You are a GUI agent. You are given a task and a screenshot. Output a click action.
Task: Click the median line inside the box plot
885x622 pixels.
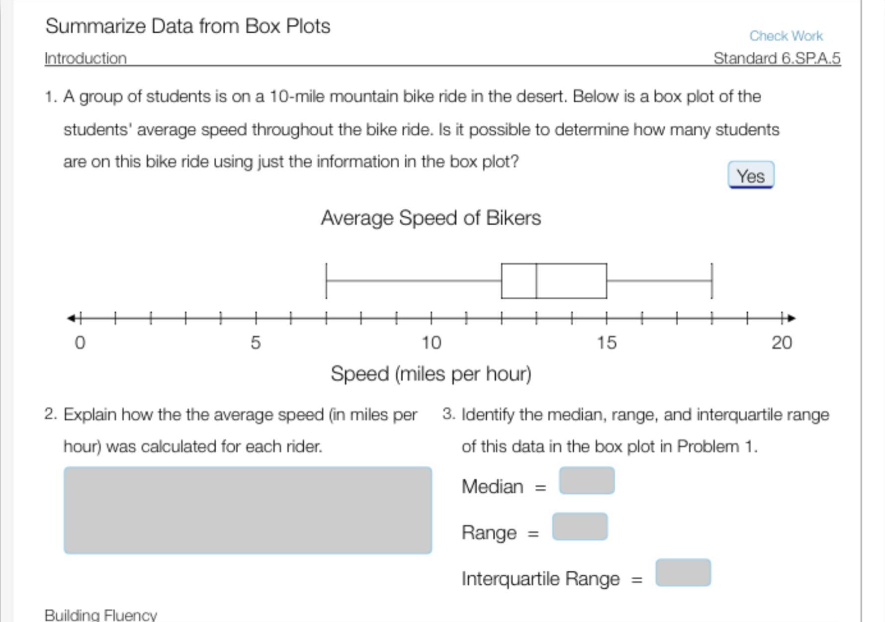[x=536, y=281]
